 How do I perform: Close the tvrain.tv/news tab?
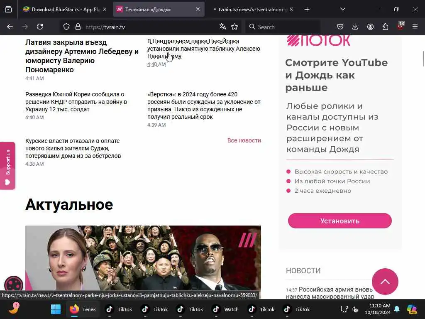coord(291,9)
